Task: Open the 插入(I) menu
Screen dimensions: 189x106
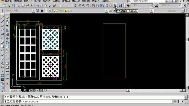Action: [37, 1]
